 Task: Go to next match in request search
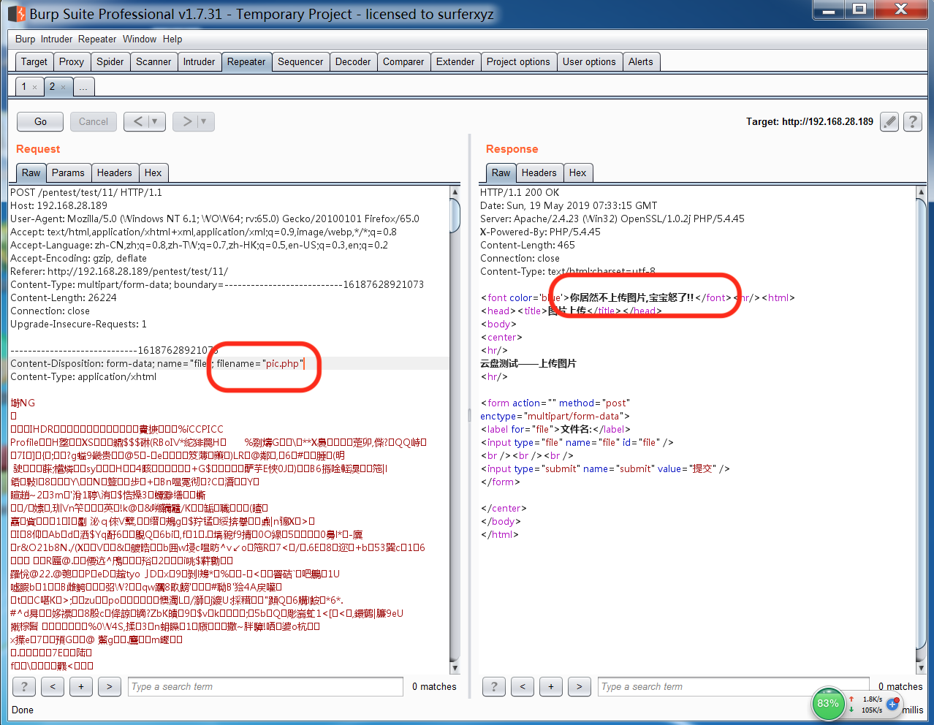110,686
